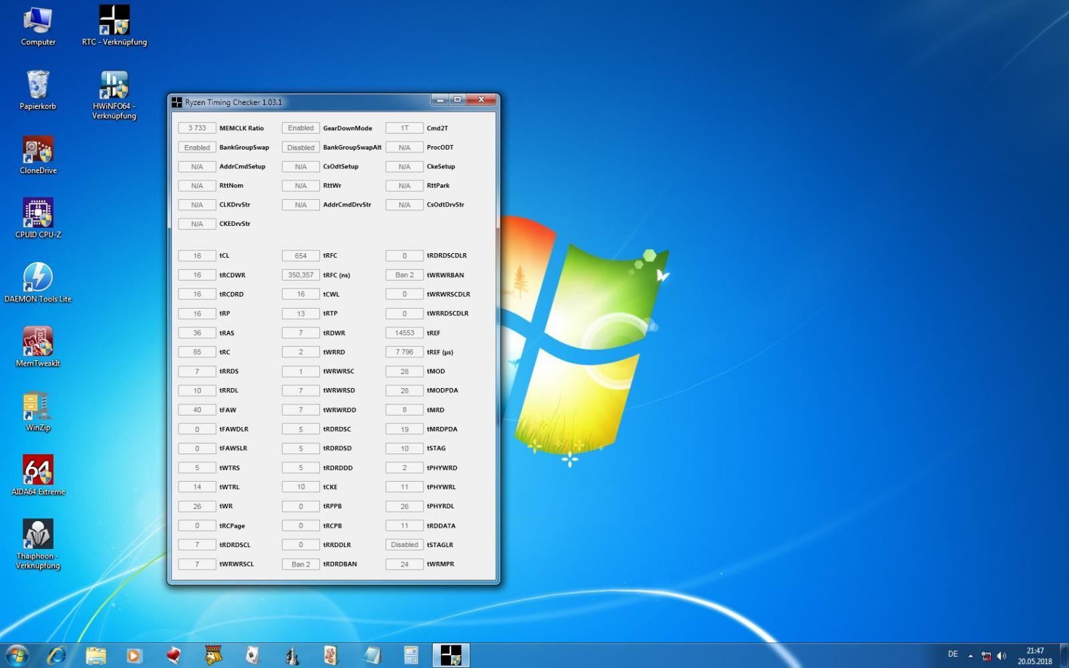Screen dimensions: 1069x668
Task: Select the HWiNFO64 shortcut icon
Action: [x=114, y=86]
